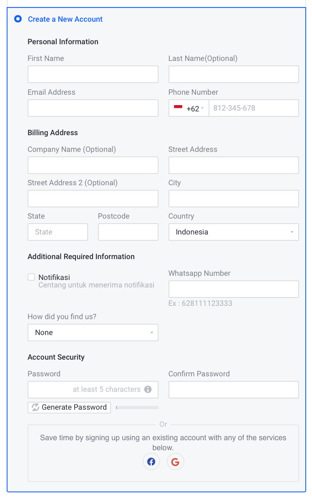Click into the Email Address field
Image resolution: width=312 pixels, height=499 pixels.
click(x=93, y=108)
